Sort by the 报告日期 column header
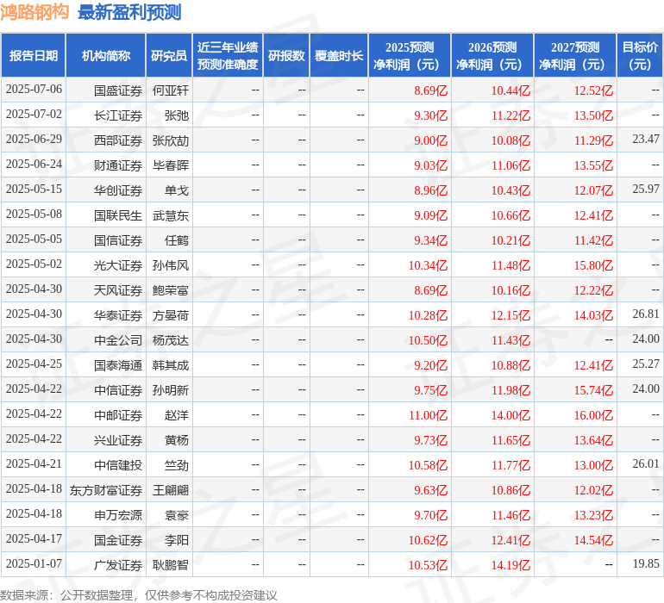Image resolution: width=664 pixels, height=603 pixels. [34, 56]
